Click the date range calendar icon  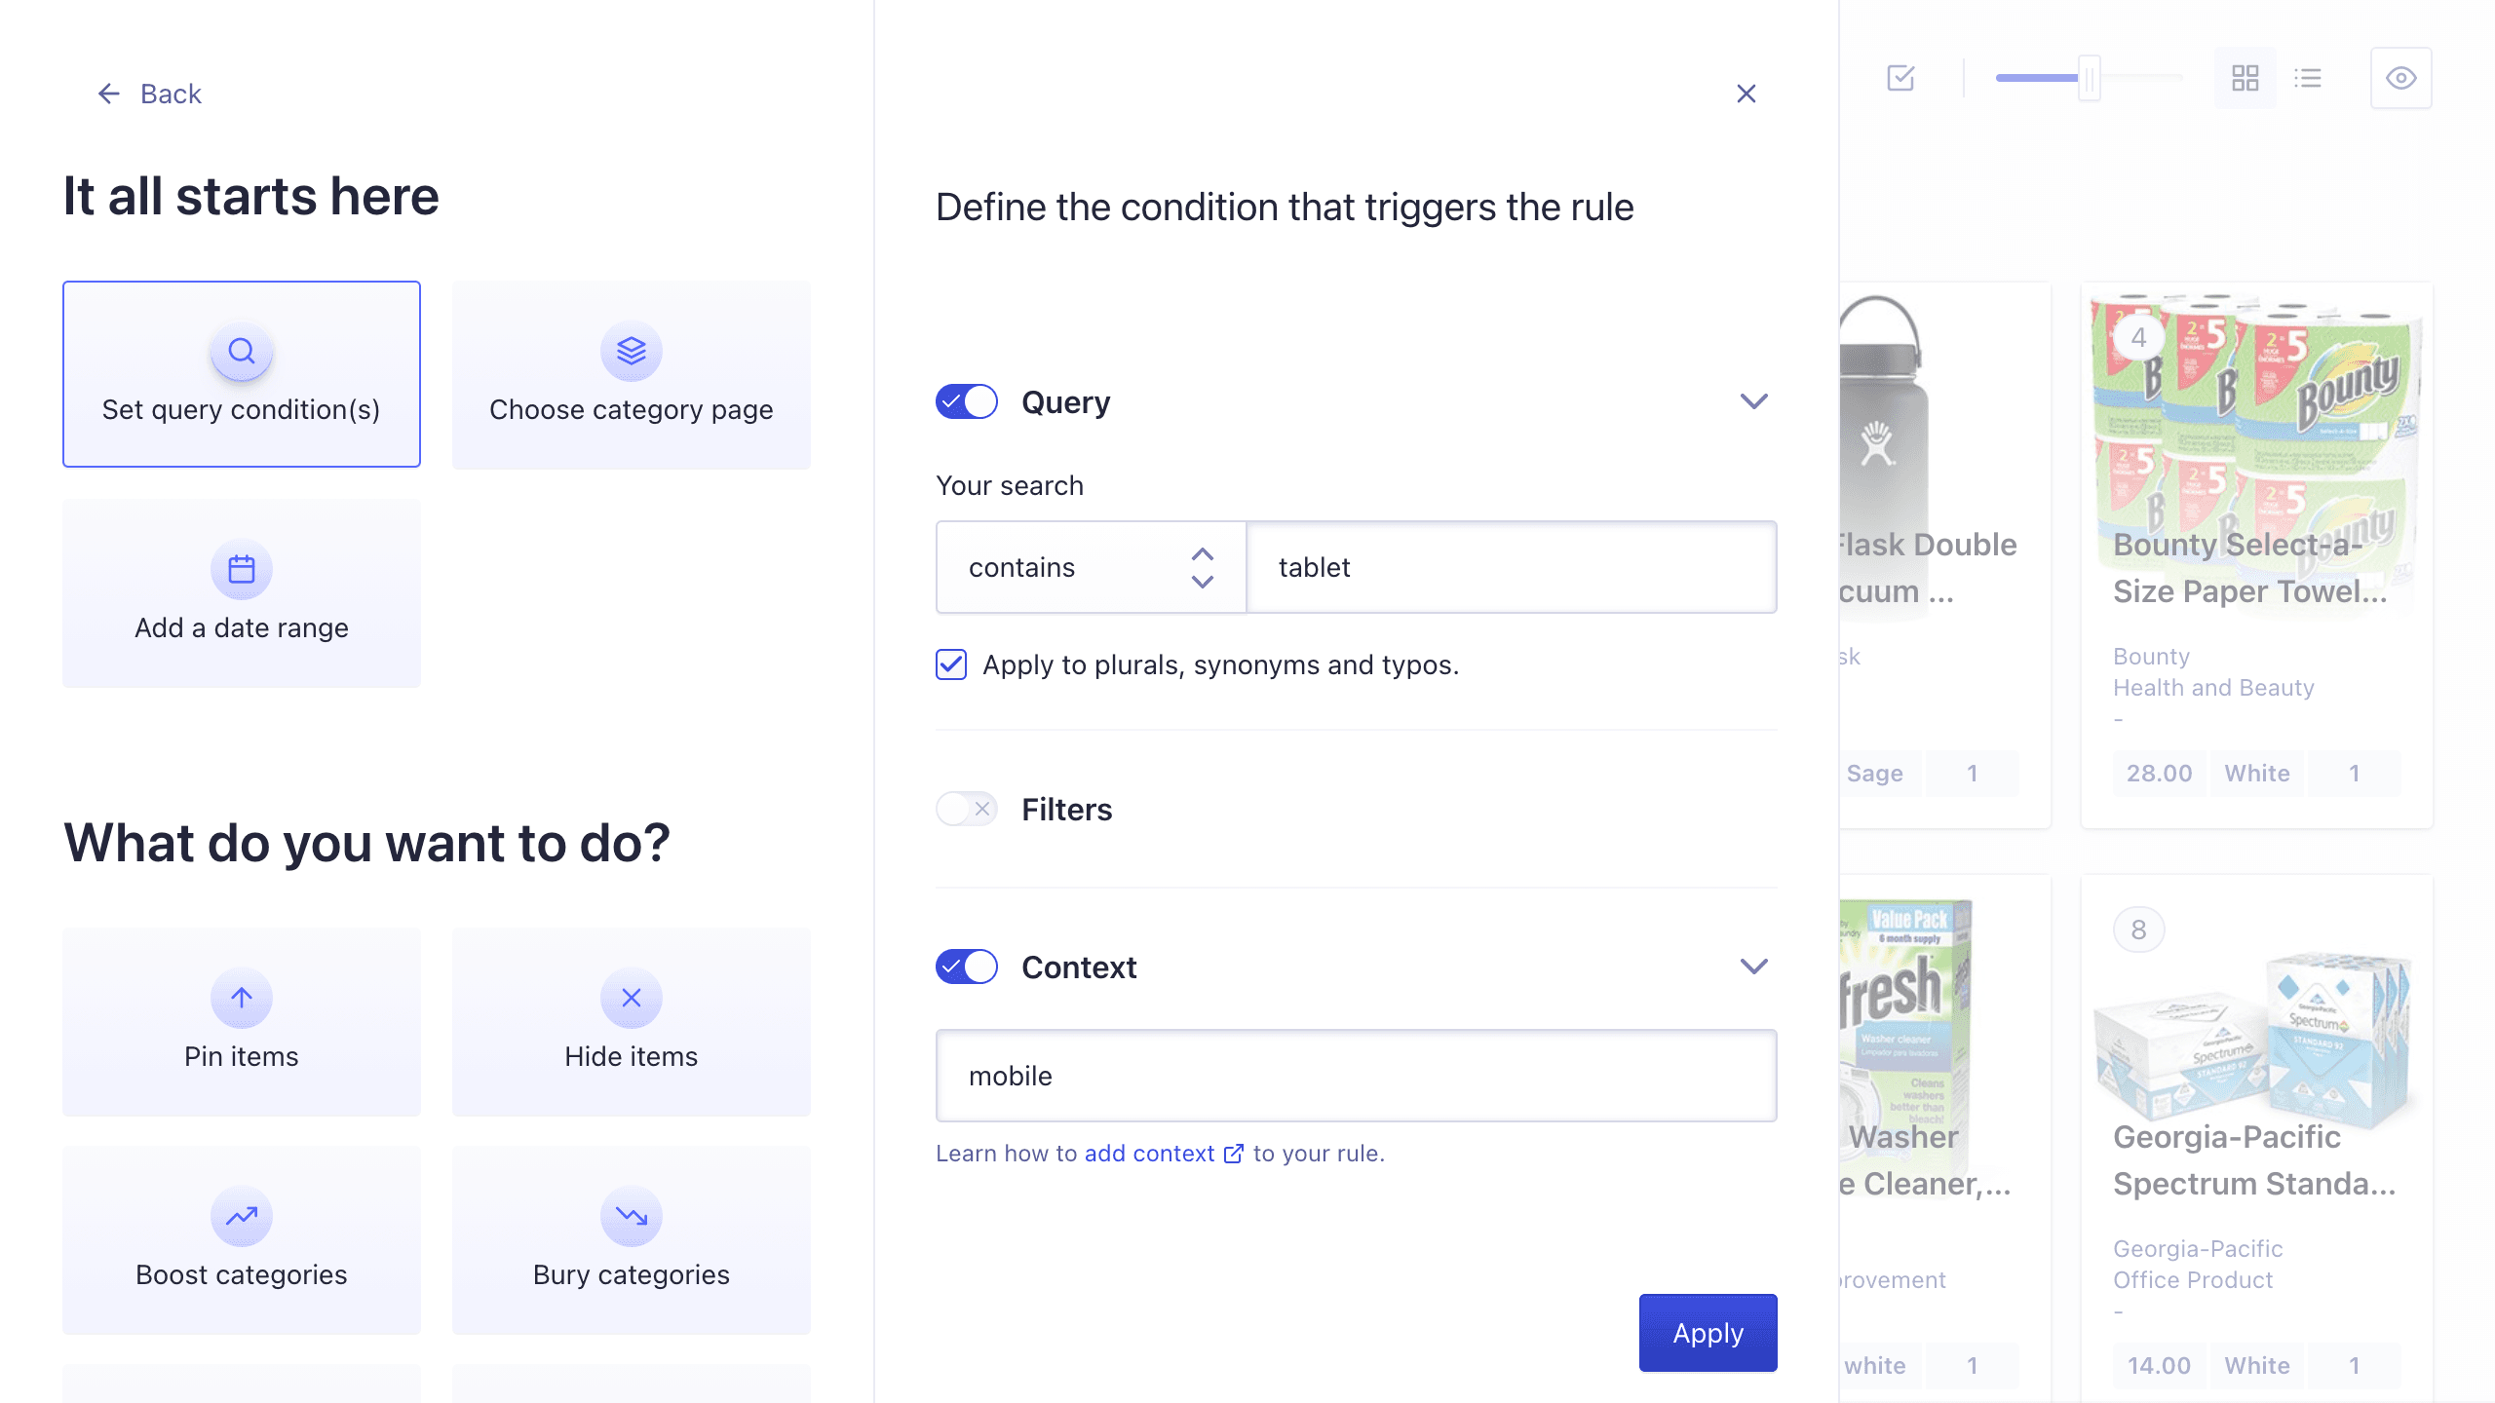[242, 567]
